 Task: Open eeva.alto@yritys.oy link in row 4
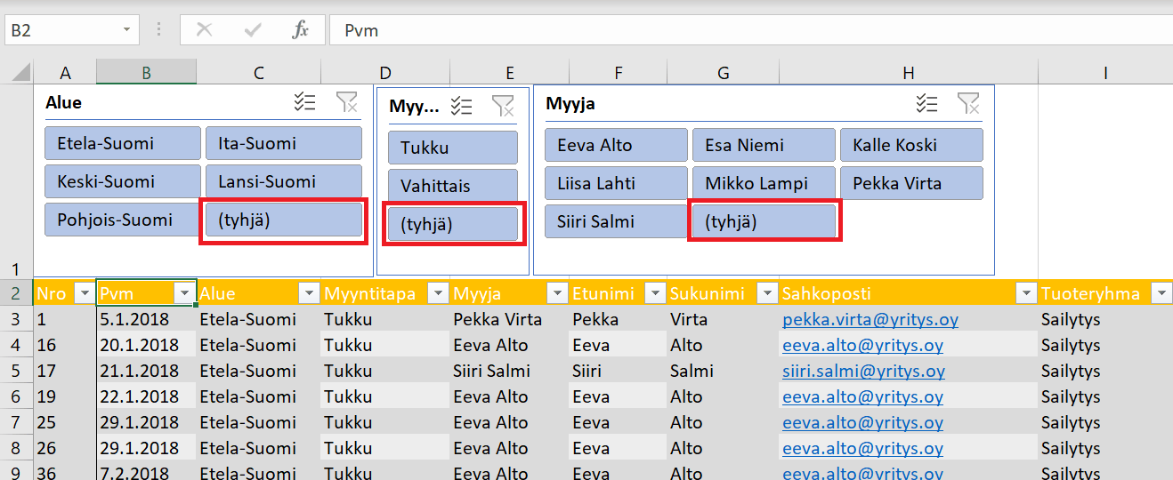862,345
